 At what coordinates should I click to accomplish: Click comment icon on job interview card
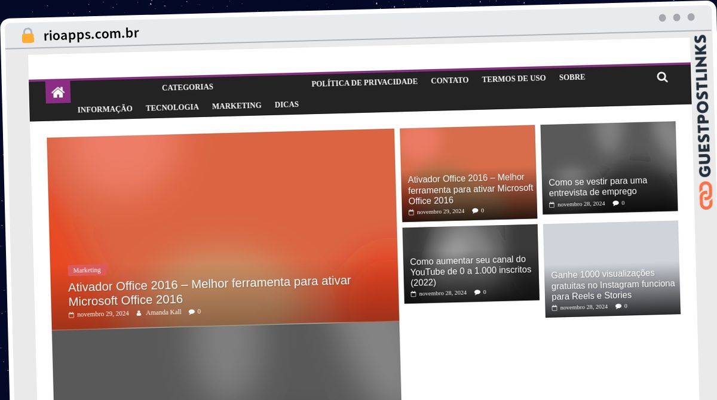click(x=615, y=203)
